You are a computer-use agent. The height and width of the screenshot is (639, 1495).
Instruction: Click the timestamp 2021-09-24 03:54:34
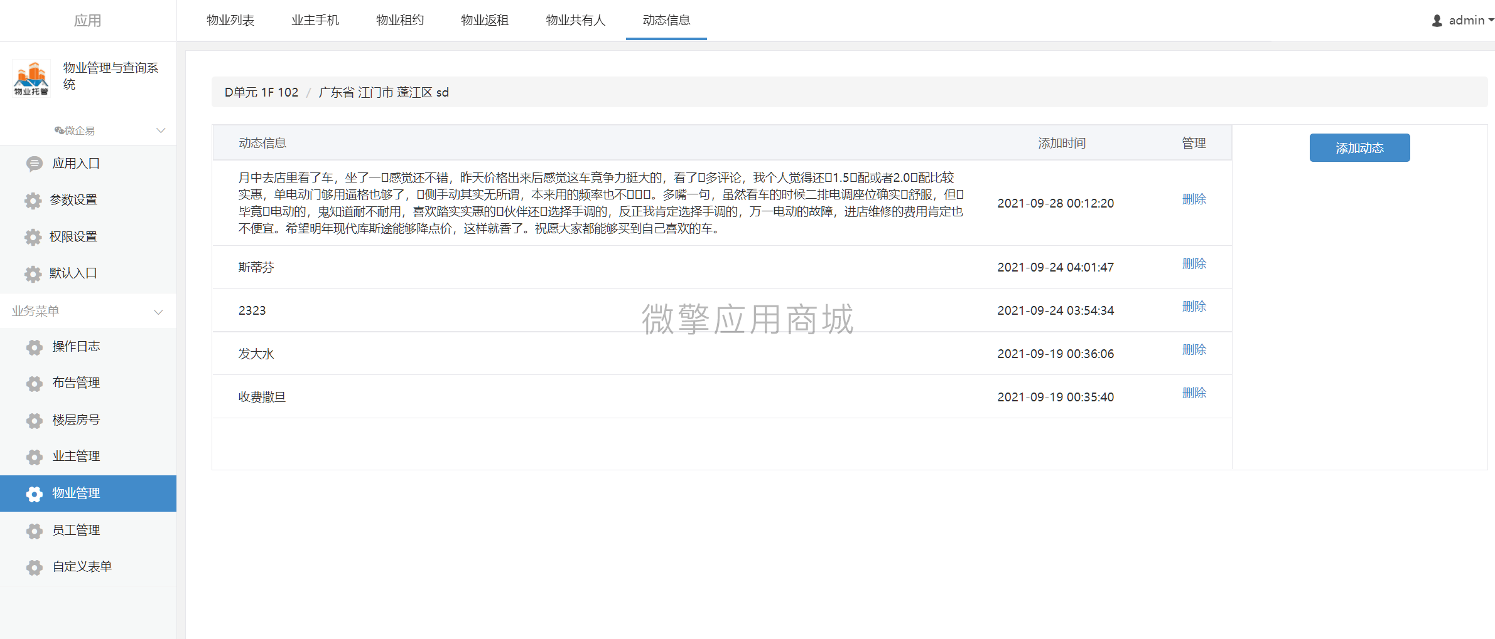(1055, 311)
